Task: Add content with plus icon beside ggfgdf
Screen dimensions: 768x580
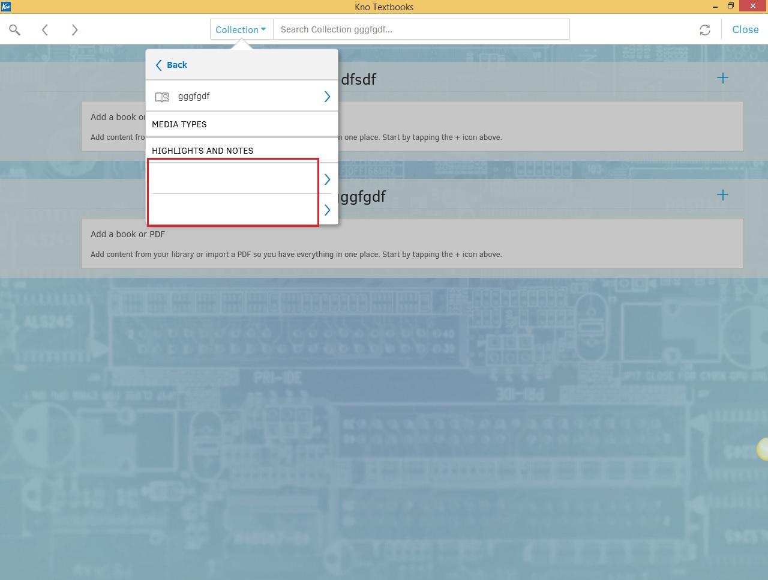Action: pos(722,195)
